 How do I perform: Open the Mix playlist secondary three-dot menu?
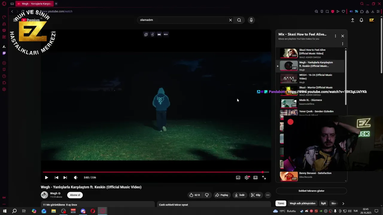(x=343, y=44)
